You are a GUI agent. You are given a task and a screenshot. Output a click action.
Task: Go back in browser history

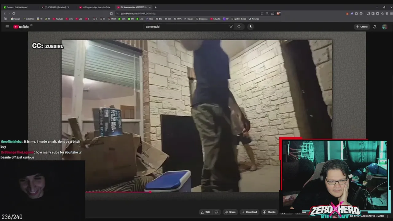tap(5, 14)
